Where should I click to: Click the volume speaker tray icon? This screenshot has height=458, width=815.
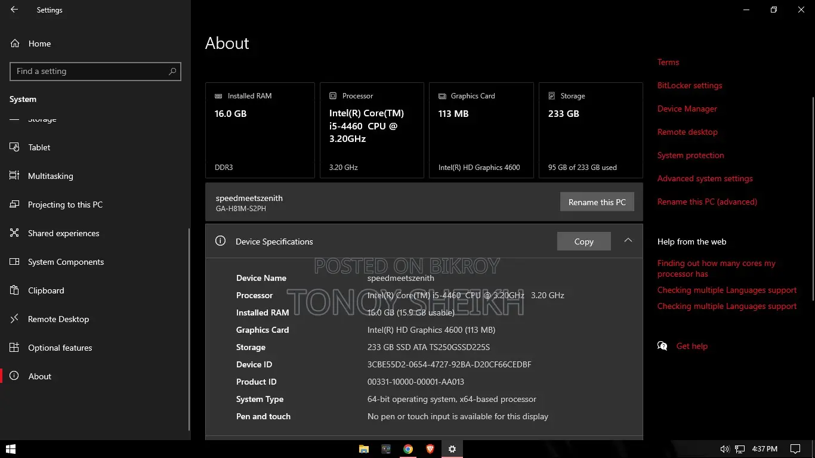(725, 449)
